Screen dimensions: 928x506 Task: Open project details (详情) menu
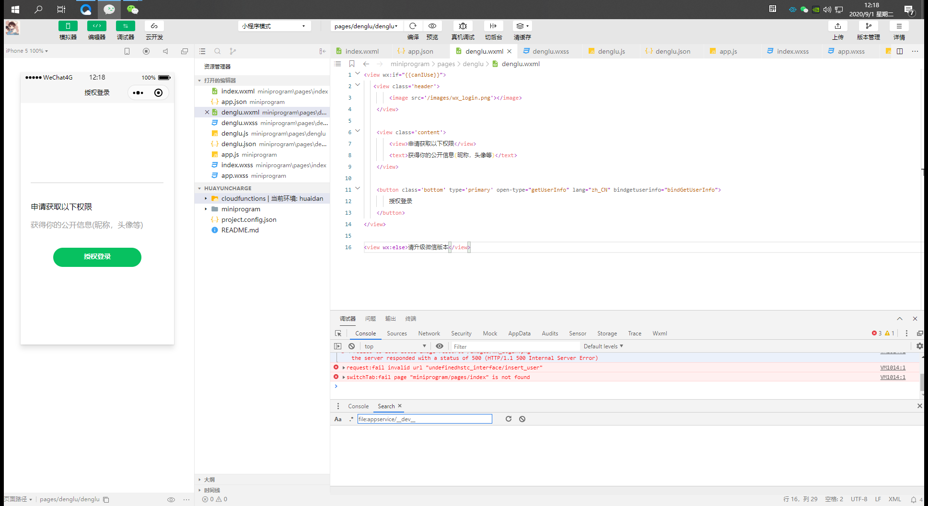(x=899, y=26)
